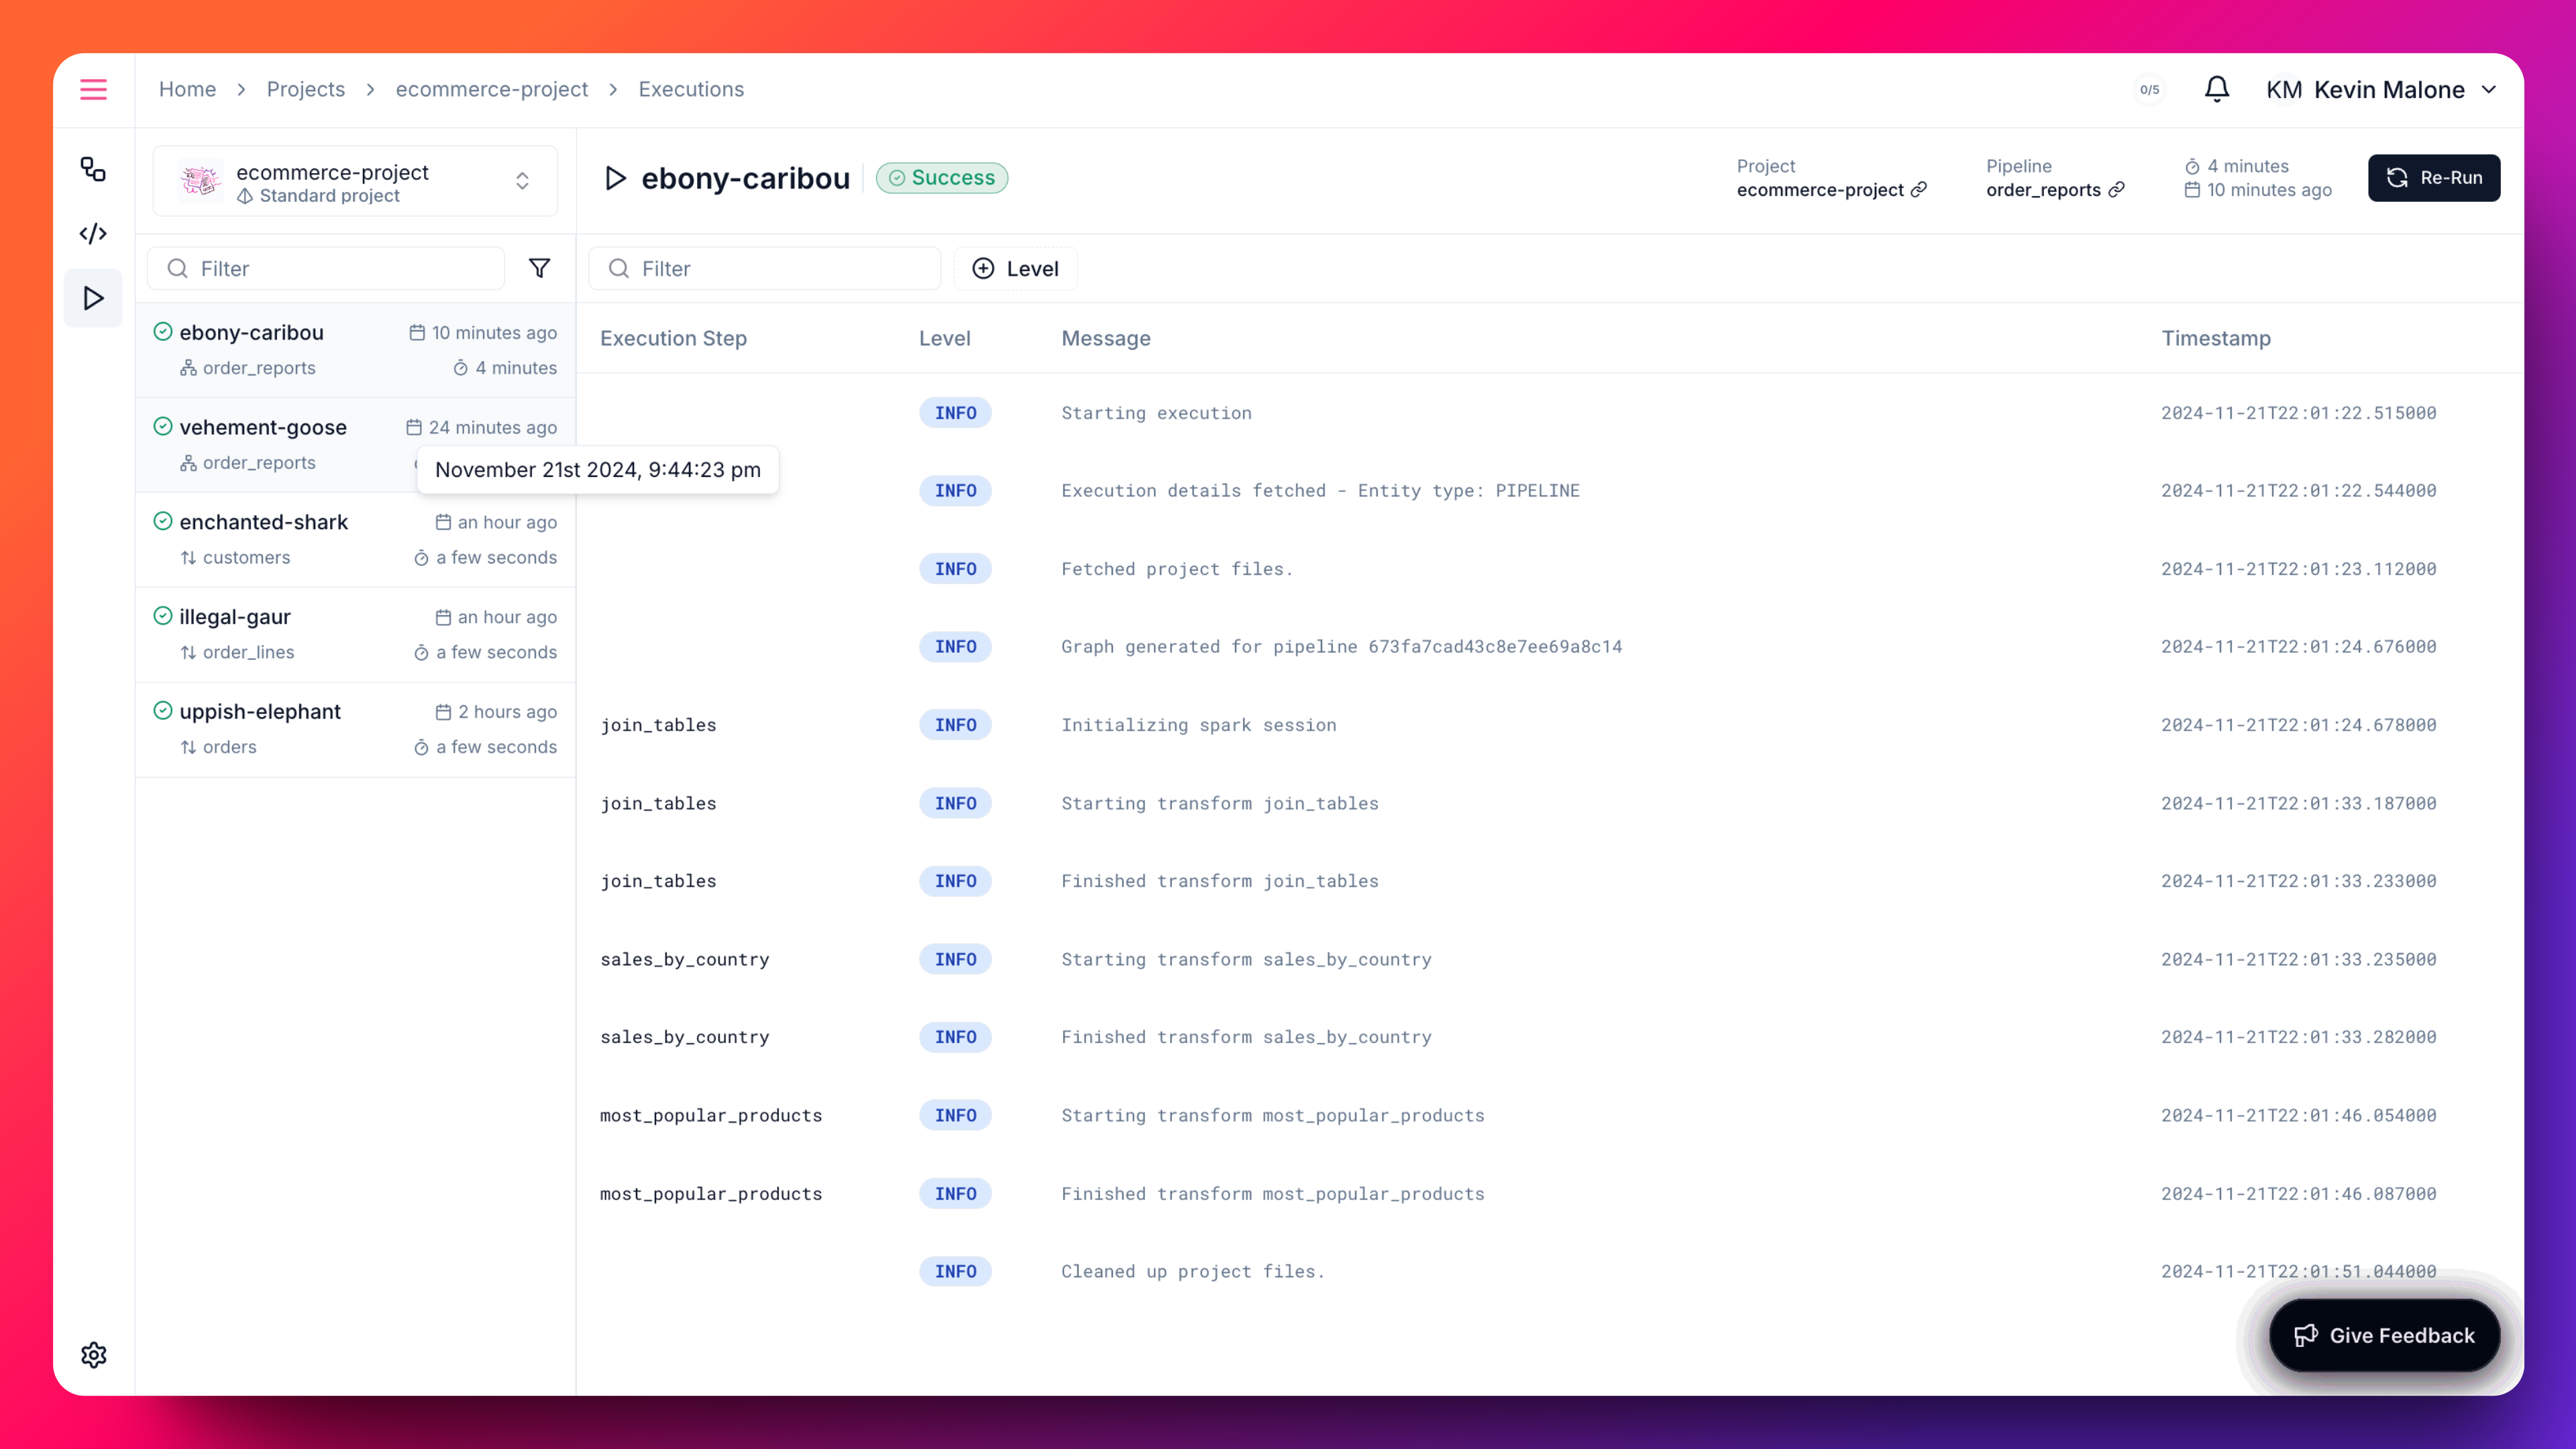Click the Give Feedback button
This screenshot has width=2576, height=1449.
coord(2385,1335)
